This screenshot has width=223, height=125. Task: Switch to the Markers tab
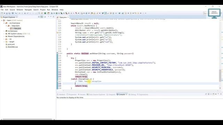tap(61, 94)
